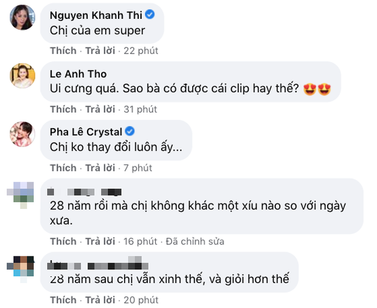This screenshot has height=308, width=377.
Task: Click the blurred avatar of last commenter
Action: pos(22,267)
